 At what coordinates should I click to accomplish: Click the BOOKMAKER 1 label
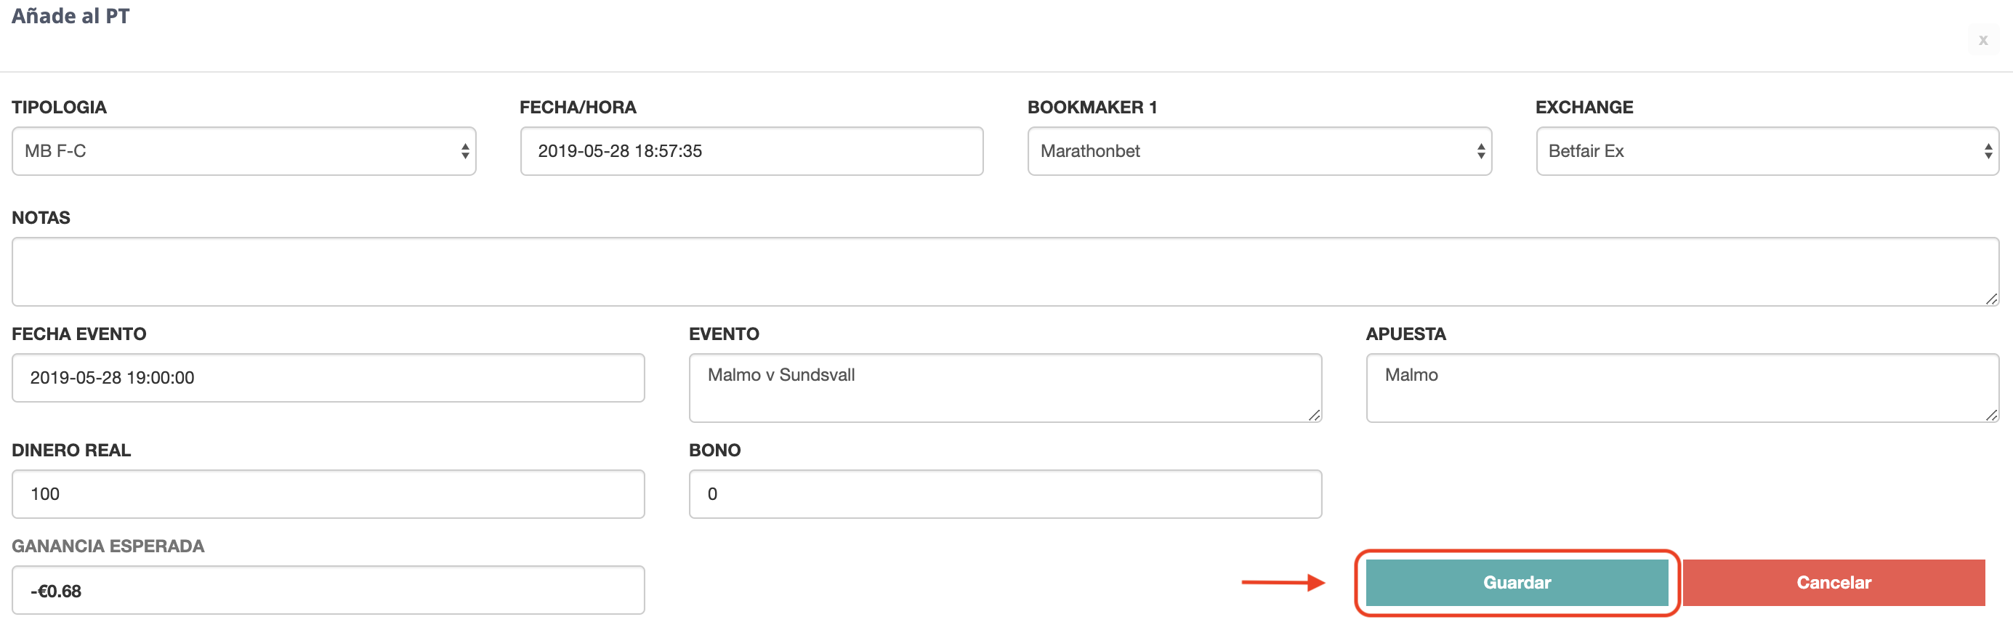[x=1092, y=108]
